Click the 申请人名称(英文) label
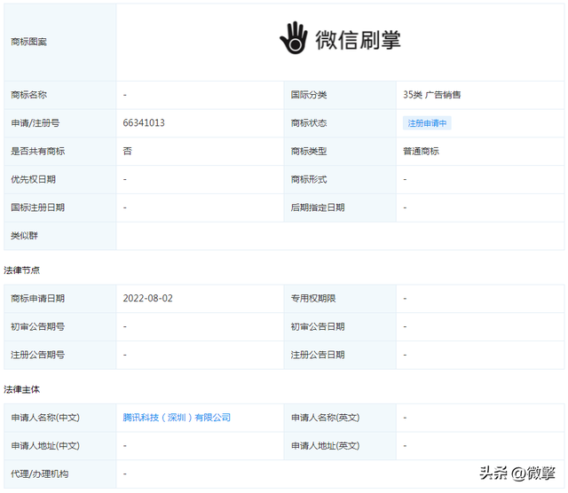The image size is (568, 493). [326, 418]
